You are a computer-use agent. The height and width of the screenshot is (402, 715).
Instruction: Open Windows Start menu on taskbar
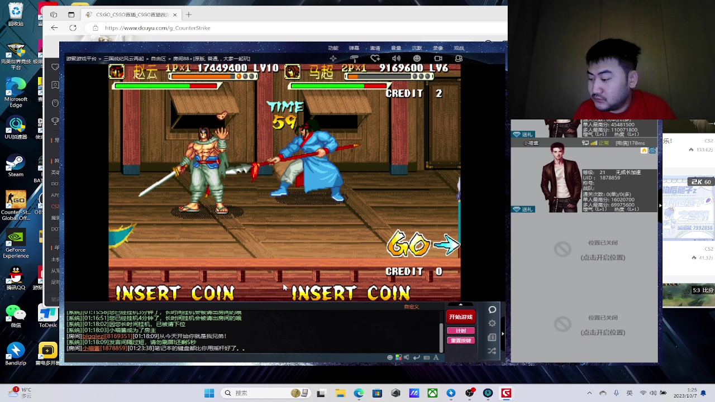[x=209, y=393]
